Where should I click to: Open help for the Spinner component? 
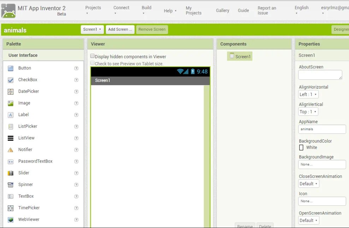pos(76,185)
